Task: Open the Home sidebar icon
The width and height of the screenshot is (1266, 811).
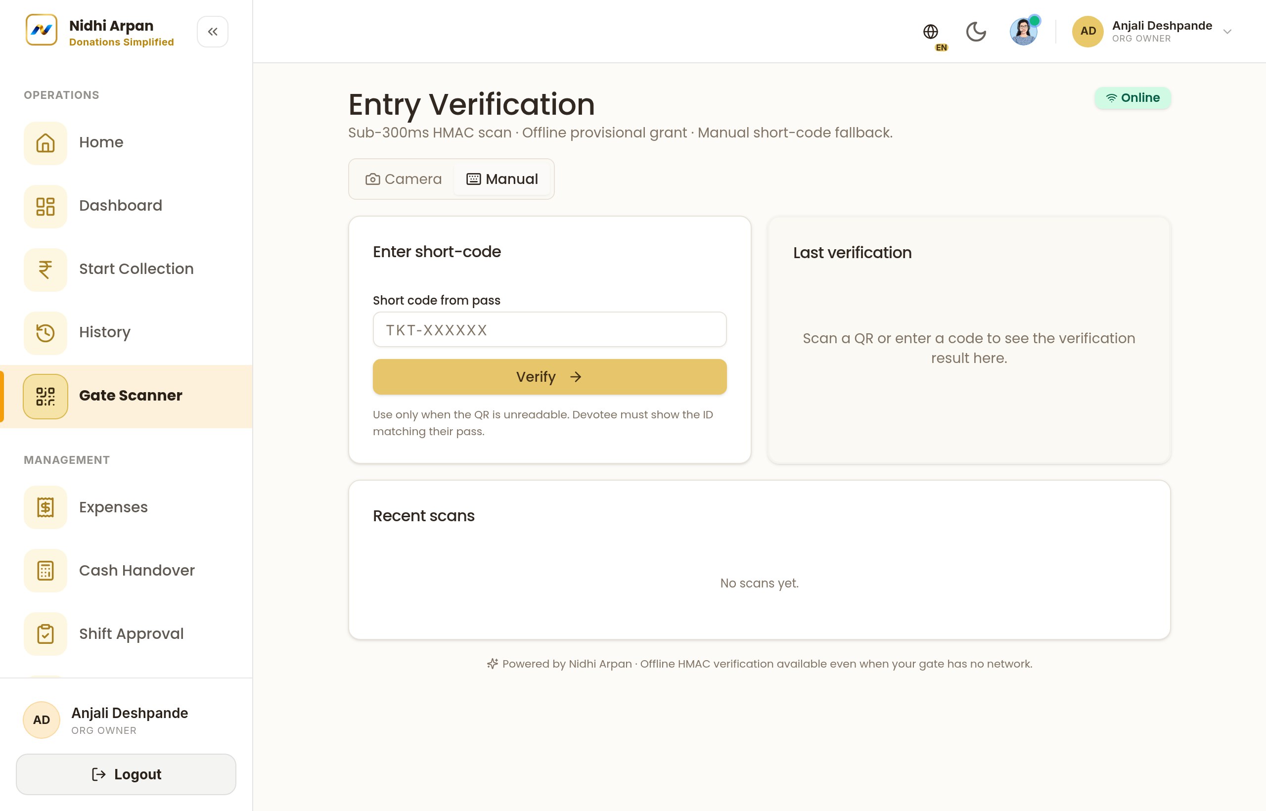Action: point(45,143)
